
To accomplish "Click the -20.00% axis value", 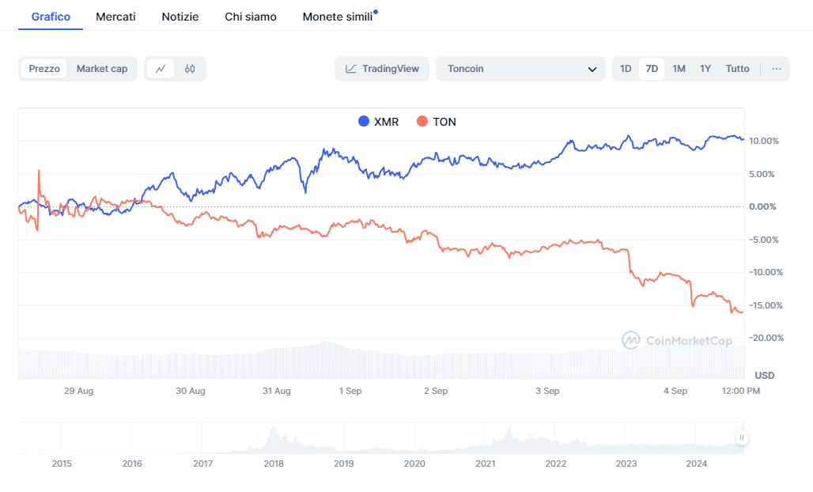I will click(x=766, y=338).
